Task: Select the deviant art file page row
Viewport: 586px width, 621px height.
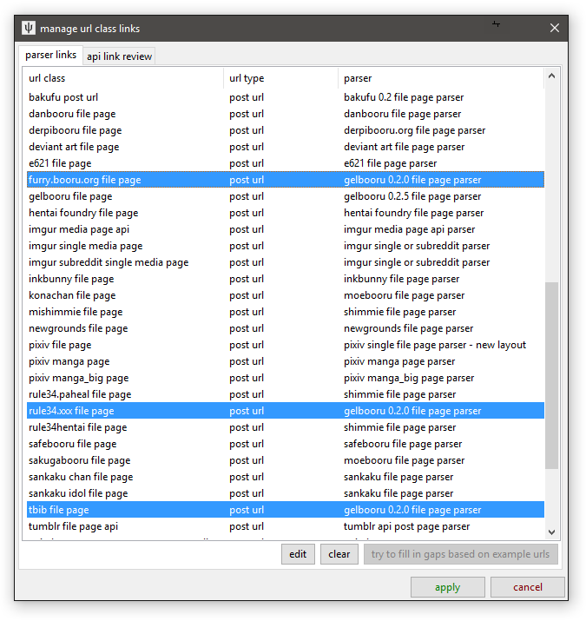Action: 286,147
